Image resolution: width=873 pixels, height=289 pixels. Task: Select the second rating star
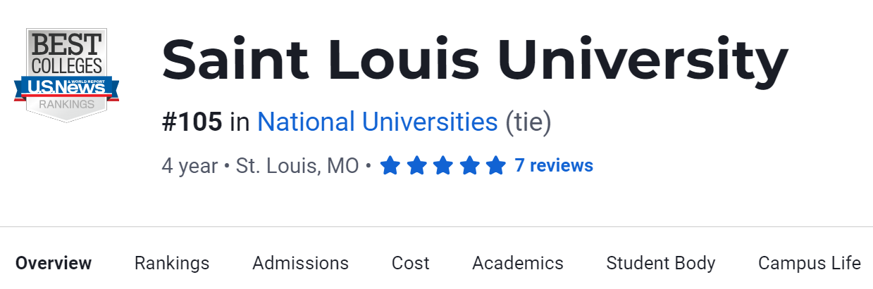(417, 166)
